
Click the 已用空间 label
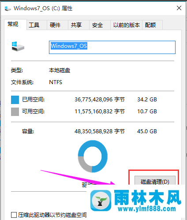pos(33,100)
